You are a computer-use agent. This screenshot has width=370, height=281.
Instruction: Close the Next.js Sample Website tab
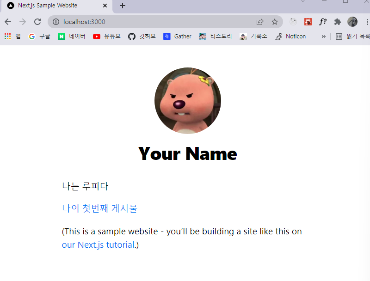(105, 6)
